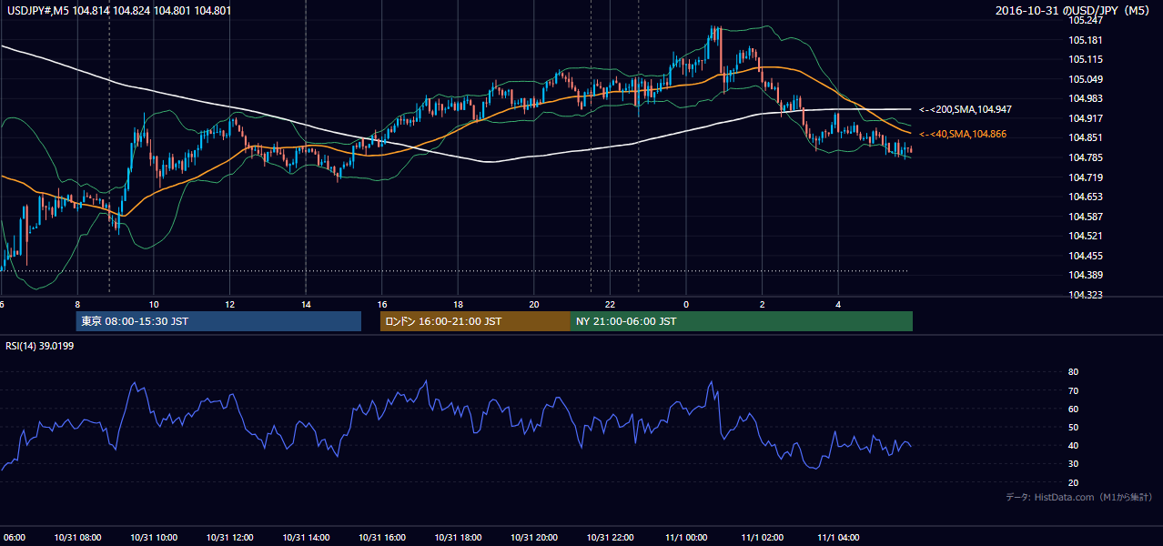
Task: Click the RSI scale value 30
Action: [x=1074, y=464]
